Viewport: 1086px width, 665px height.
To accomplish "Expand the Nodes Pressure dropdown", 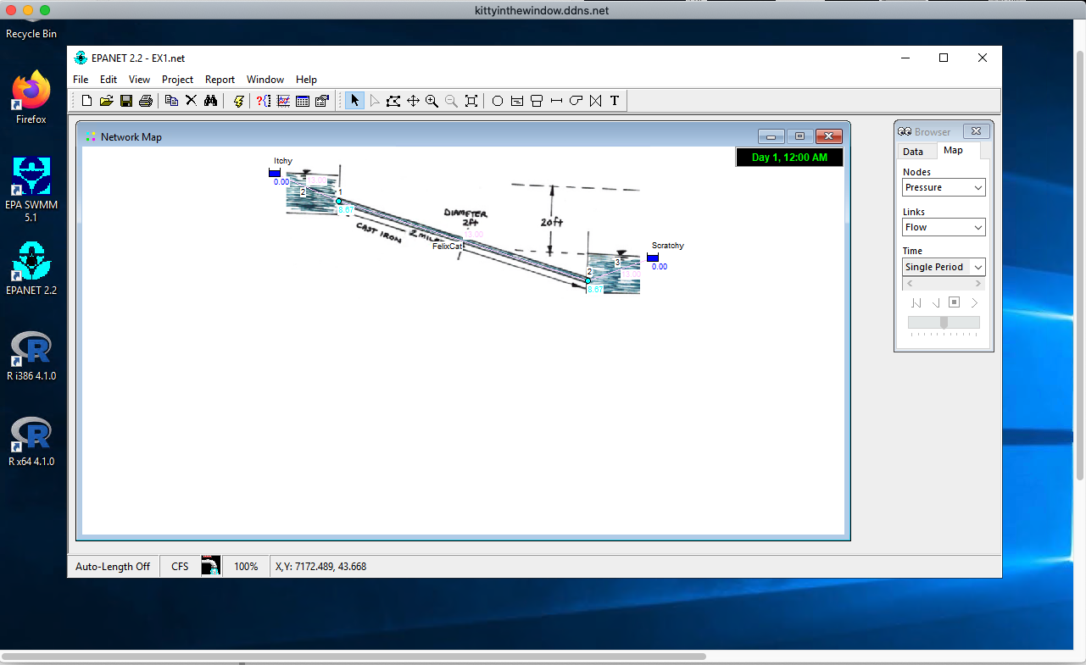I will 977,187.
